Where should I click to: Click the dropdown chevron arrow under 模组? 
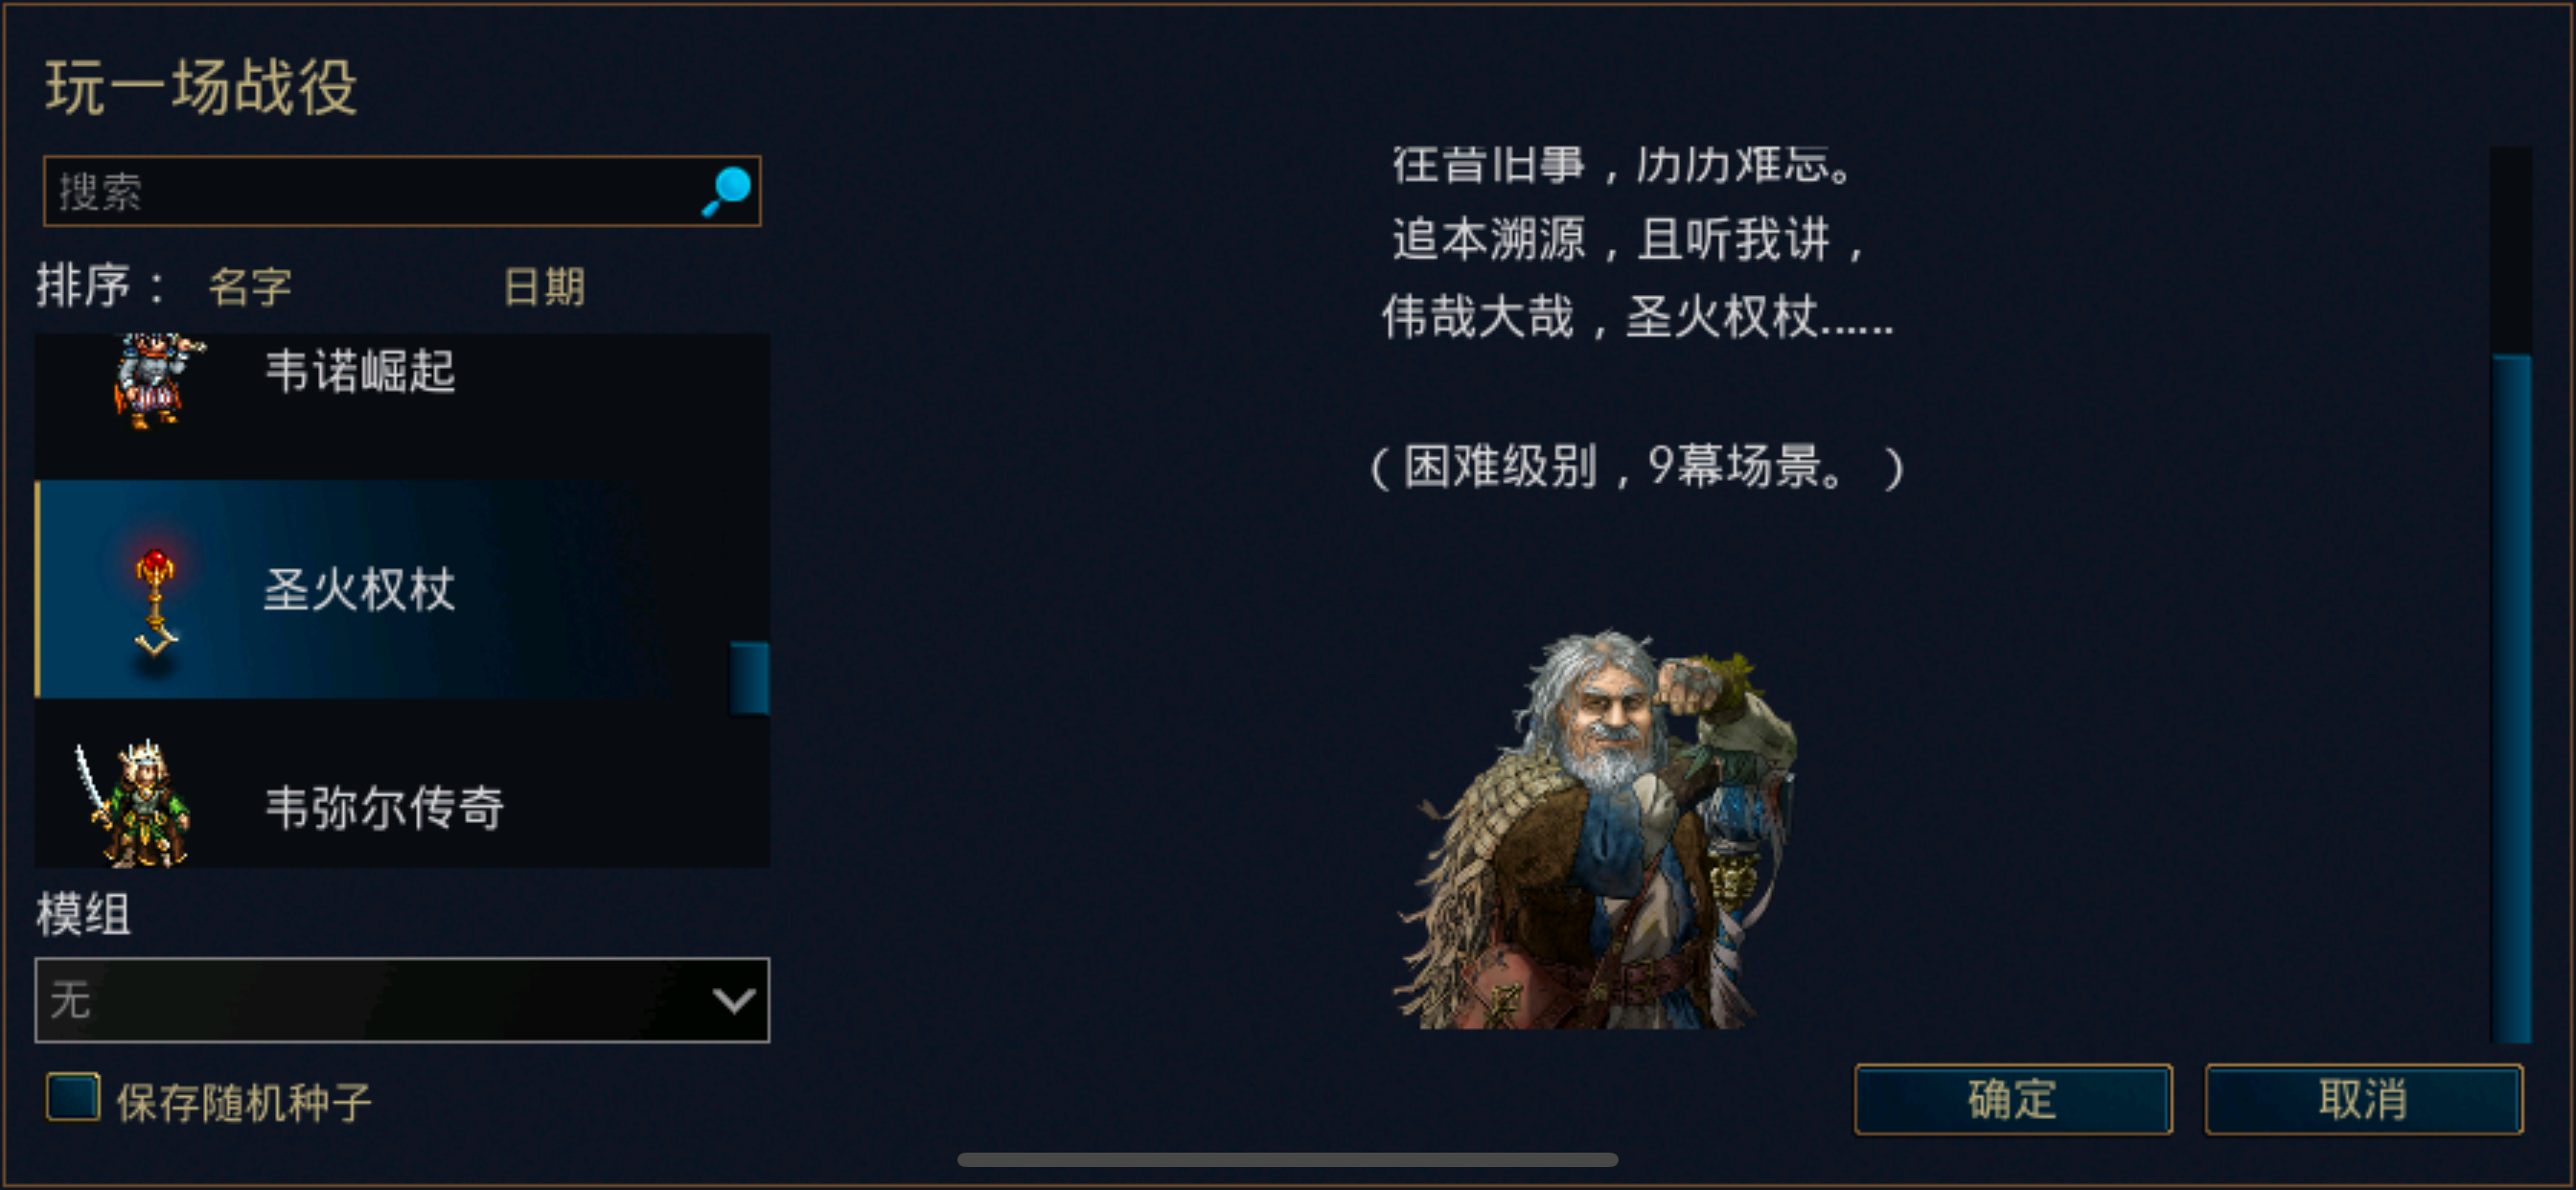click(x=733, y=1000)
